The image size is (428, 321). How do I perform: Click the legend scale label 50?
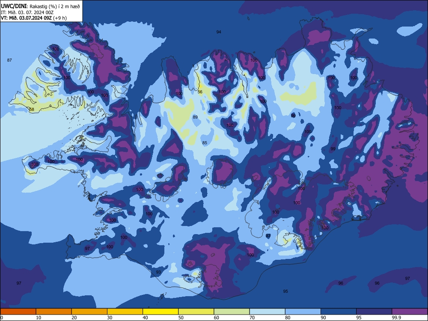coord(181,318)
